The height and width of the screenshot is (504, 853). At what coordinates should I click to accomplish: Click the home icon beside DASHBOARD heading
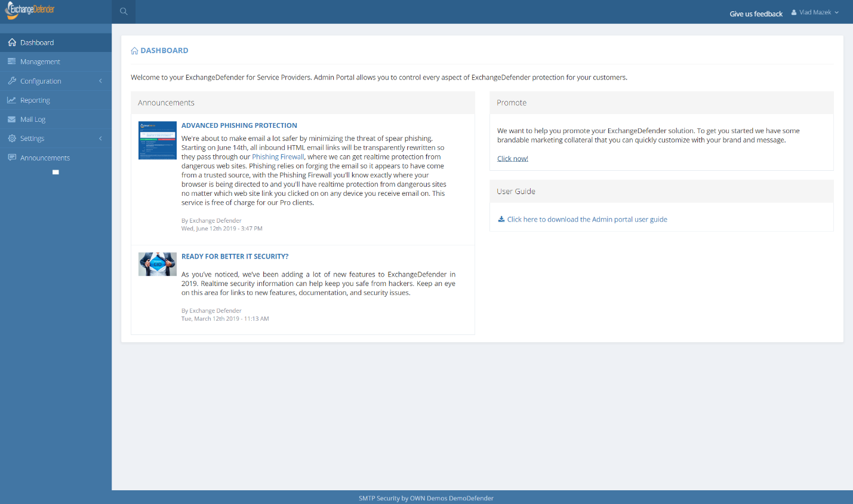(x=134, y=51)
